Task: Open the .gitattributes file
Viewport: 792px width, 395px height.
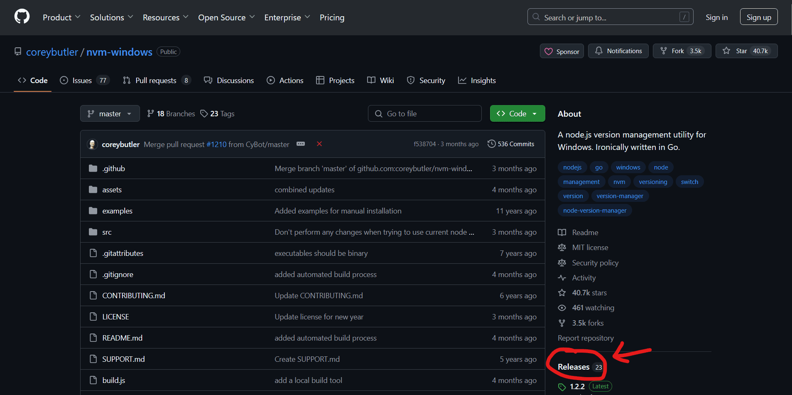Action: pyautogui.click(x=123, y=253)
